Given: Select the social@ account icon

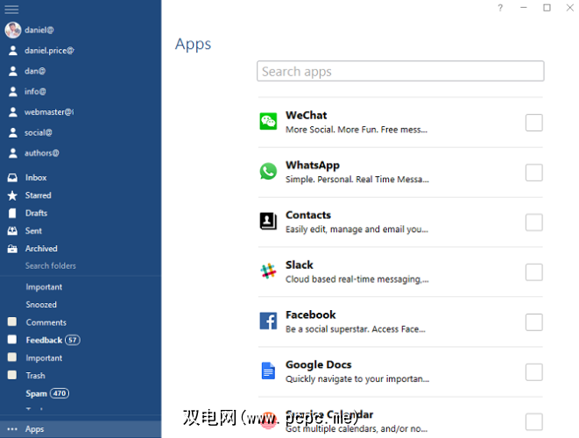Looking at the screenshot, I should pos(13,132).
